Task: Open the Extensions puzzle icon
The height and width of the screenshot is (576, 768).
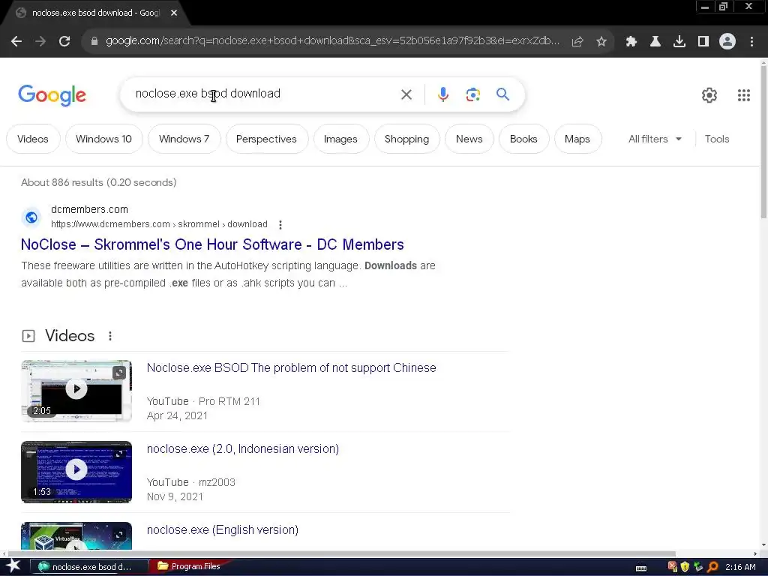Action: click(x=631, y=41)
